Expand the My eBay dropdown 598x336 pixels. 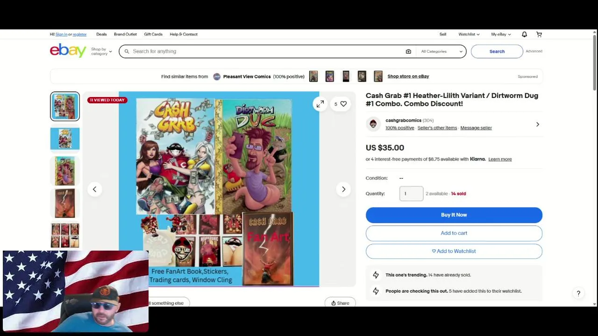(501, 34)
